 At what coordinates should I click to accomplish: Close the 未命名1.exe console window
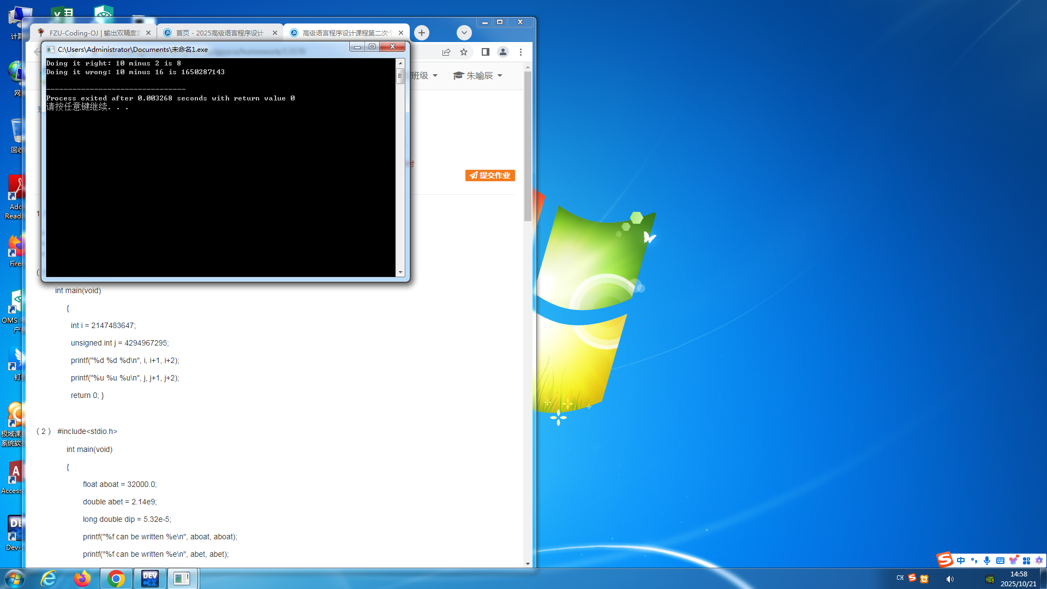pyautogui.click(x=392, y=47)
